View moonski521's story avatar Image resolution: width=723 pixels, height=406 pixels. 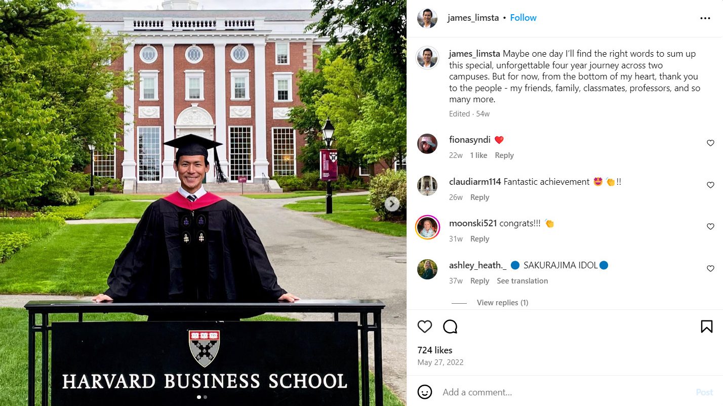point(427,227)
